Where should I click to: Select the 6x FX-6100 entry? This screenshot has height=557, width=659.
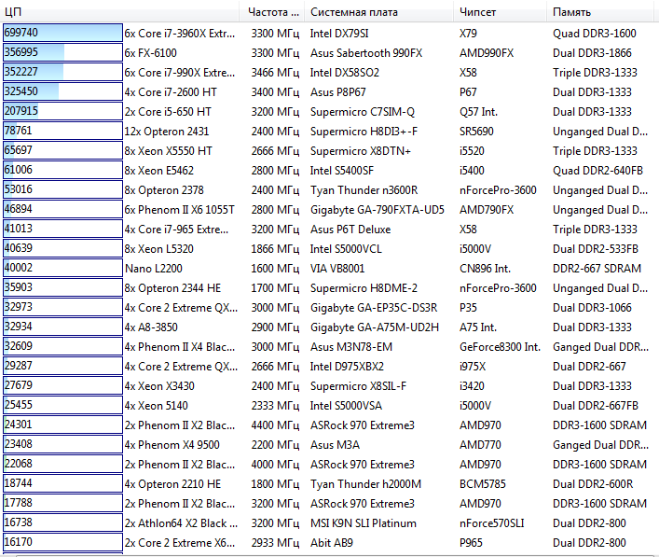[x=150, y=53]
